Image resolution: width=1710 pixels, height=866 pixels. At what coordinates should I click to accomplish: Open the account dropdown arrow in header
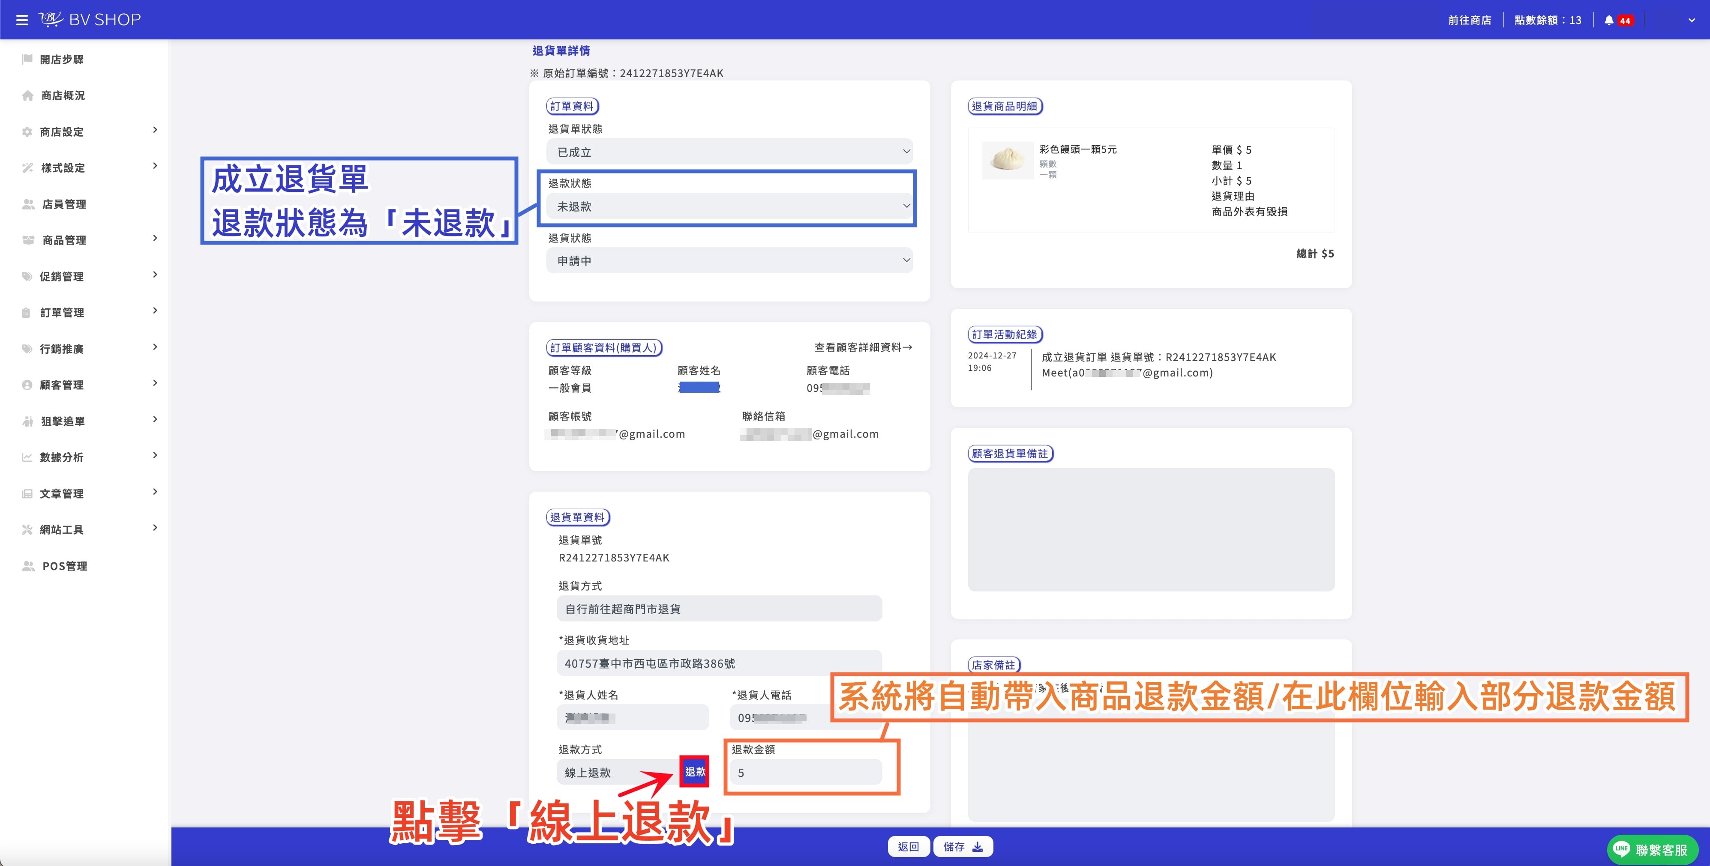1692,20
